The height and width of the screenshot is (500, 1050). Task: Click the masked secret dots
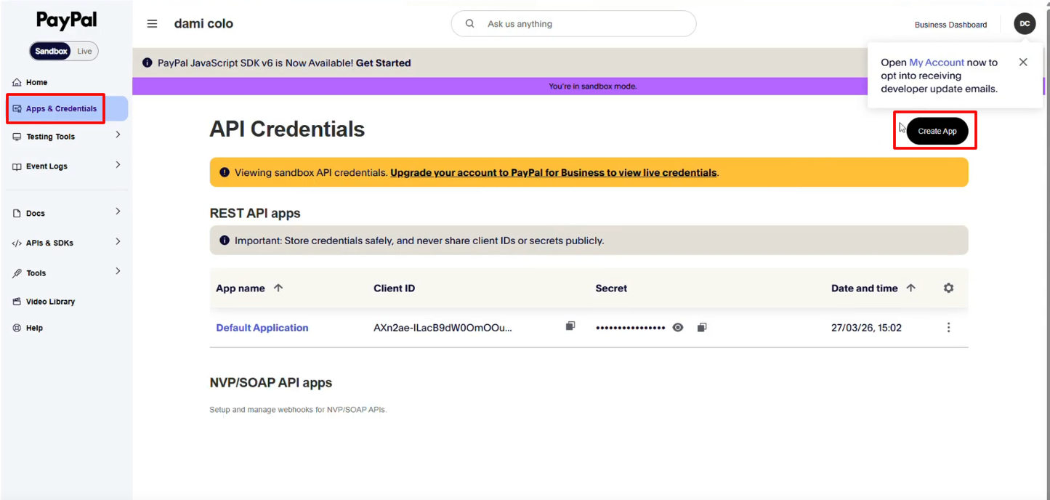tap(631, 328)
